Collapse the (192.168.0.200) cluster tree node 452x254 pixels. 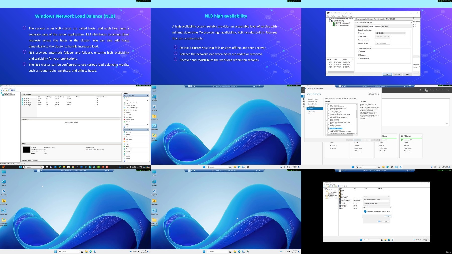point(330,21)
